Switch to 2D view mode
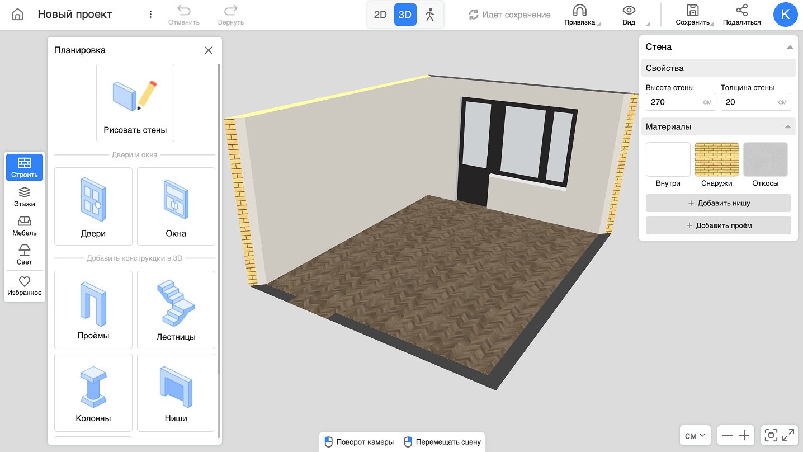The image size is (803, 452). point(380,15)
